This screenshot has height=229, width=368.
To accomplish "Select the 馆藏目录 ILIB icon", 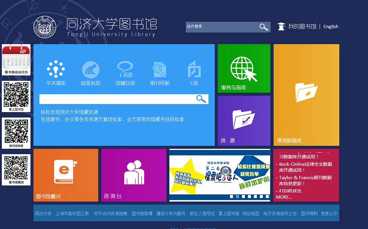I will tap(125, 69).
